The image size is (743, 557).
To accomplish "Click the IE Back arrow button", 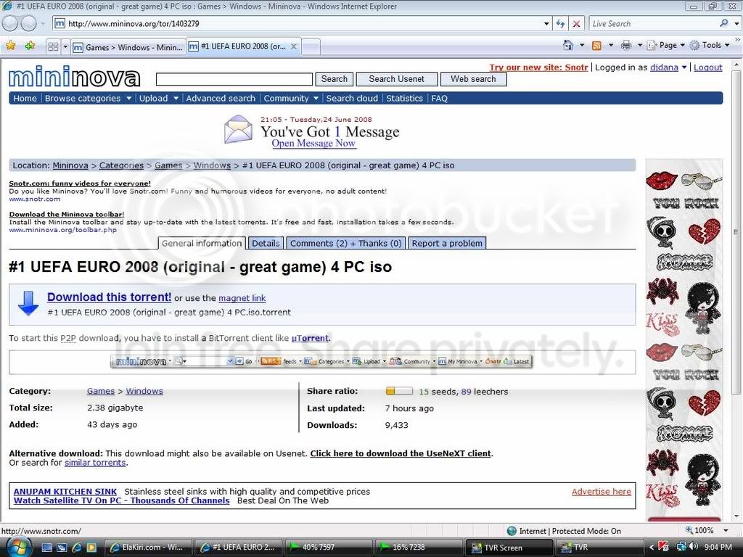I will (10, 22).
